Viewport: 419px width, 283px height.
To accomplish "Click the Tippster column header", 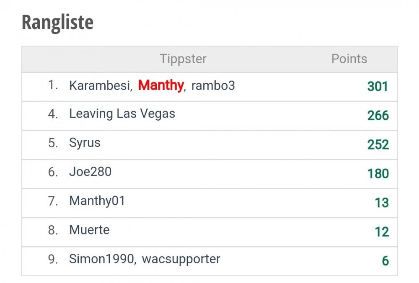I will 183,59.
